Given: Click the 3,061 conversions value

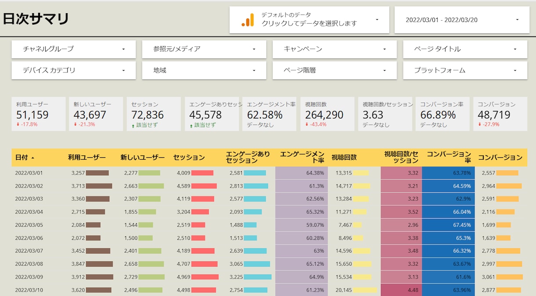Looking at the screenshot, I should point(488,277).
